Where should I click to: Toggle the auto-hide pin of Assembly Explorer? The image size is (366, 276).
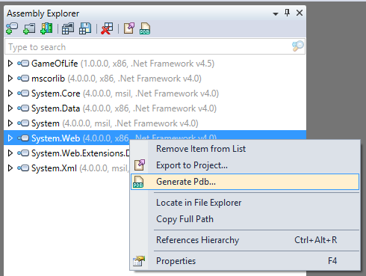point(287,13)
